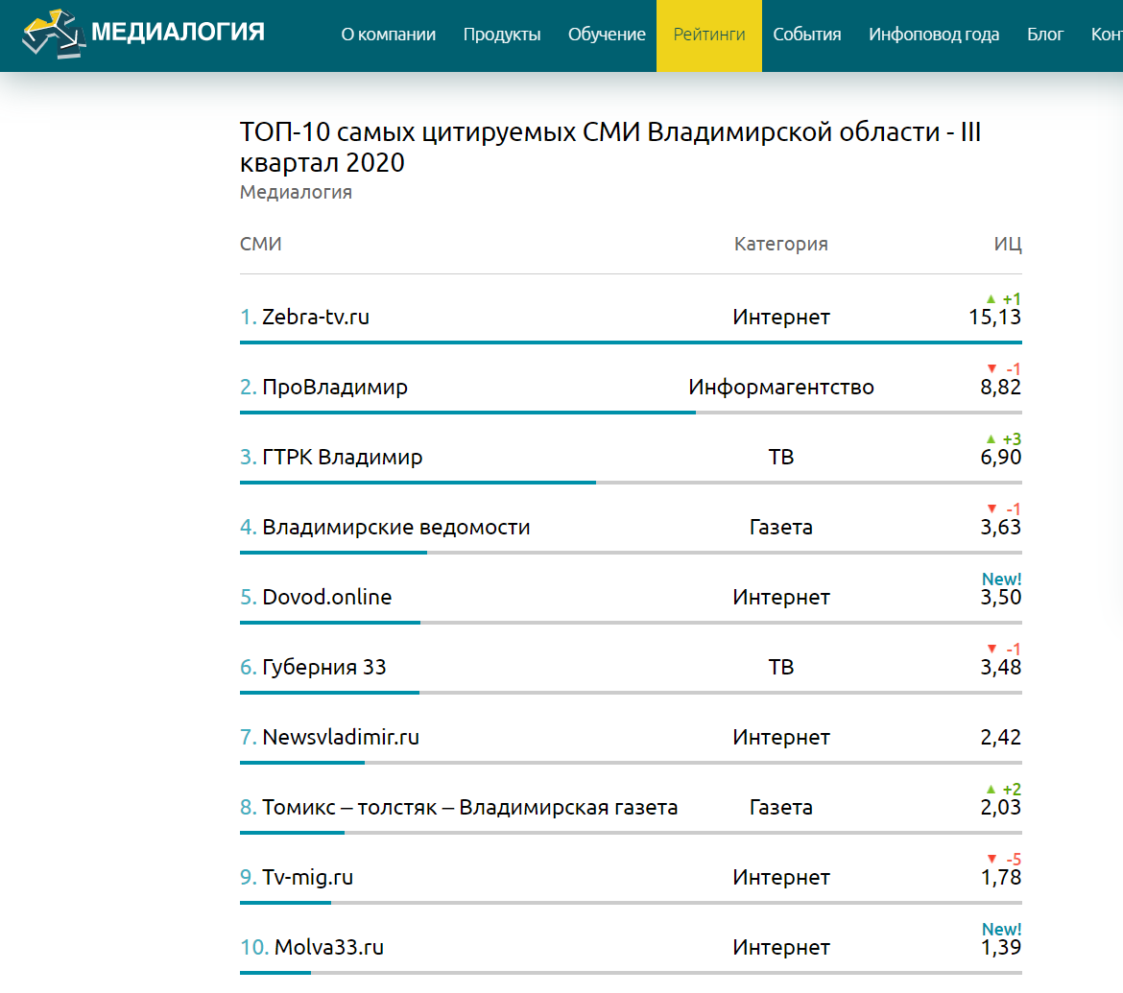Click the ИЦ value 6,90

pos(1000,457)
